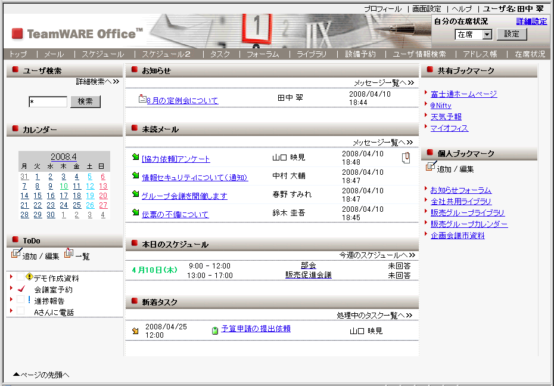554x386 pixels.
Task: Open 販売グループカレンダー bookmark
Action: 469,224
